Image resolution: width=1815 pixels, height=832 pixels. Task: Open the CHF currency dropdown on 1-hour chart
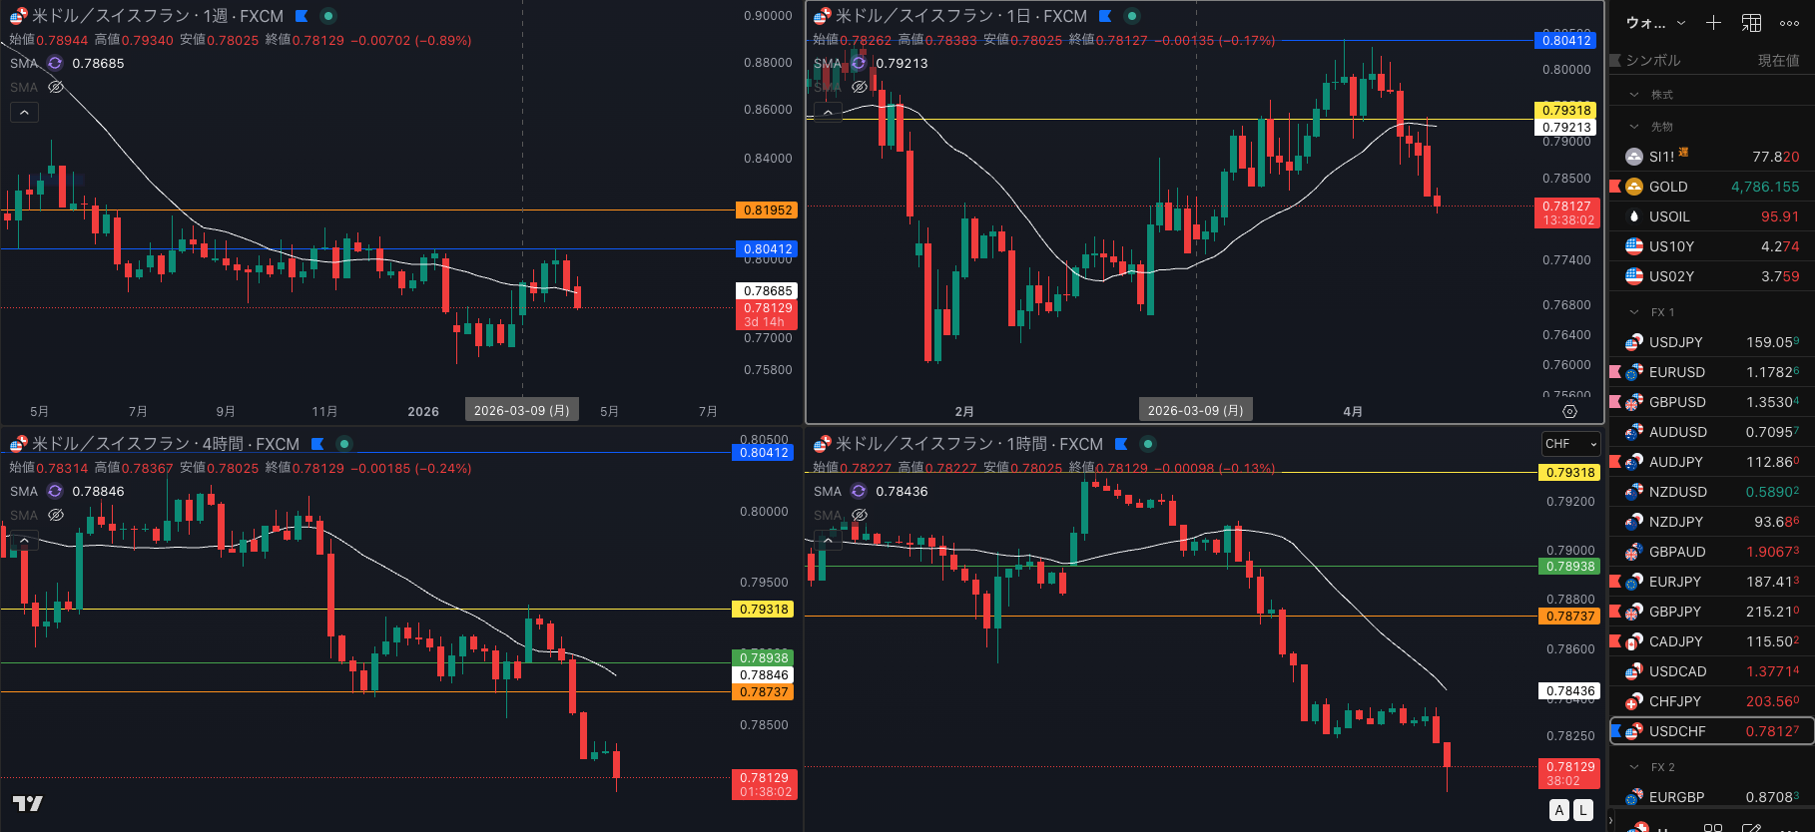(1571, 444)
